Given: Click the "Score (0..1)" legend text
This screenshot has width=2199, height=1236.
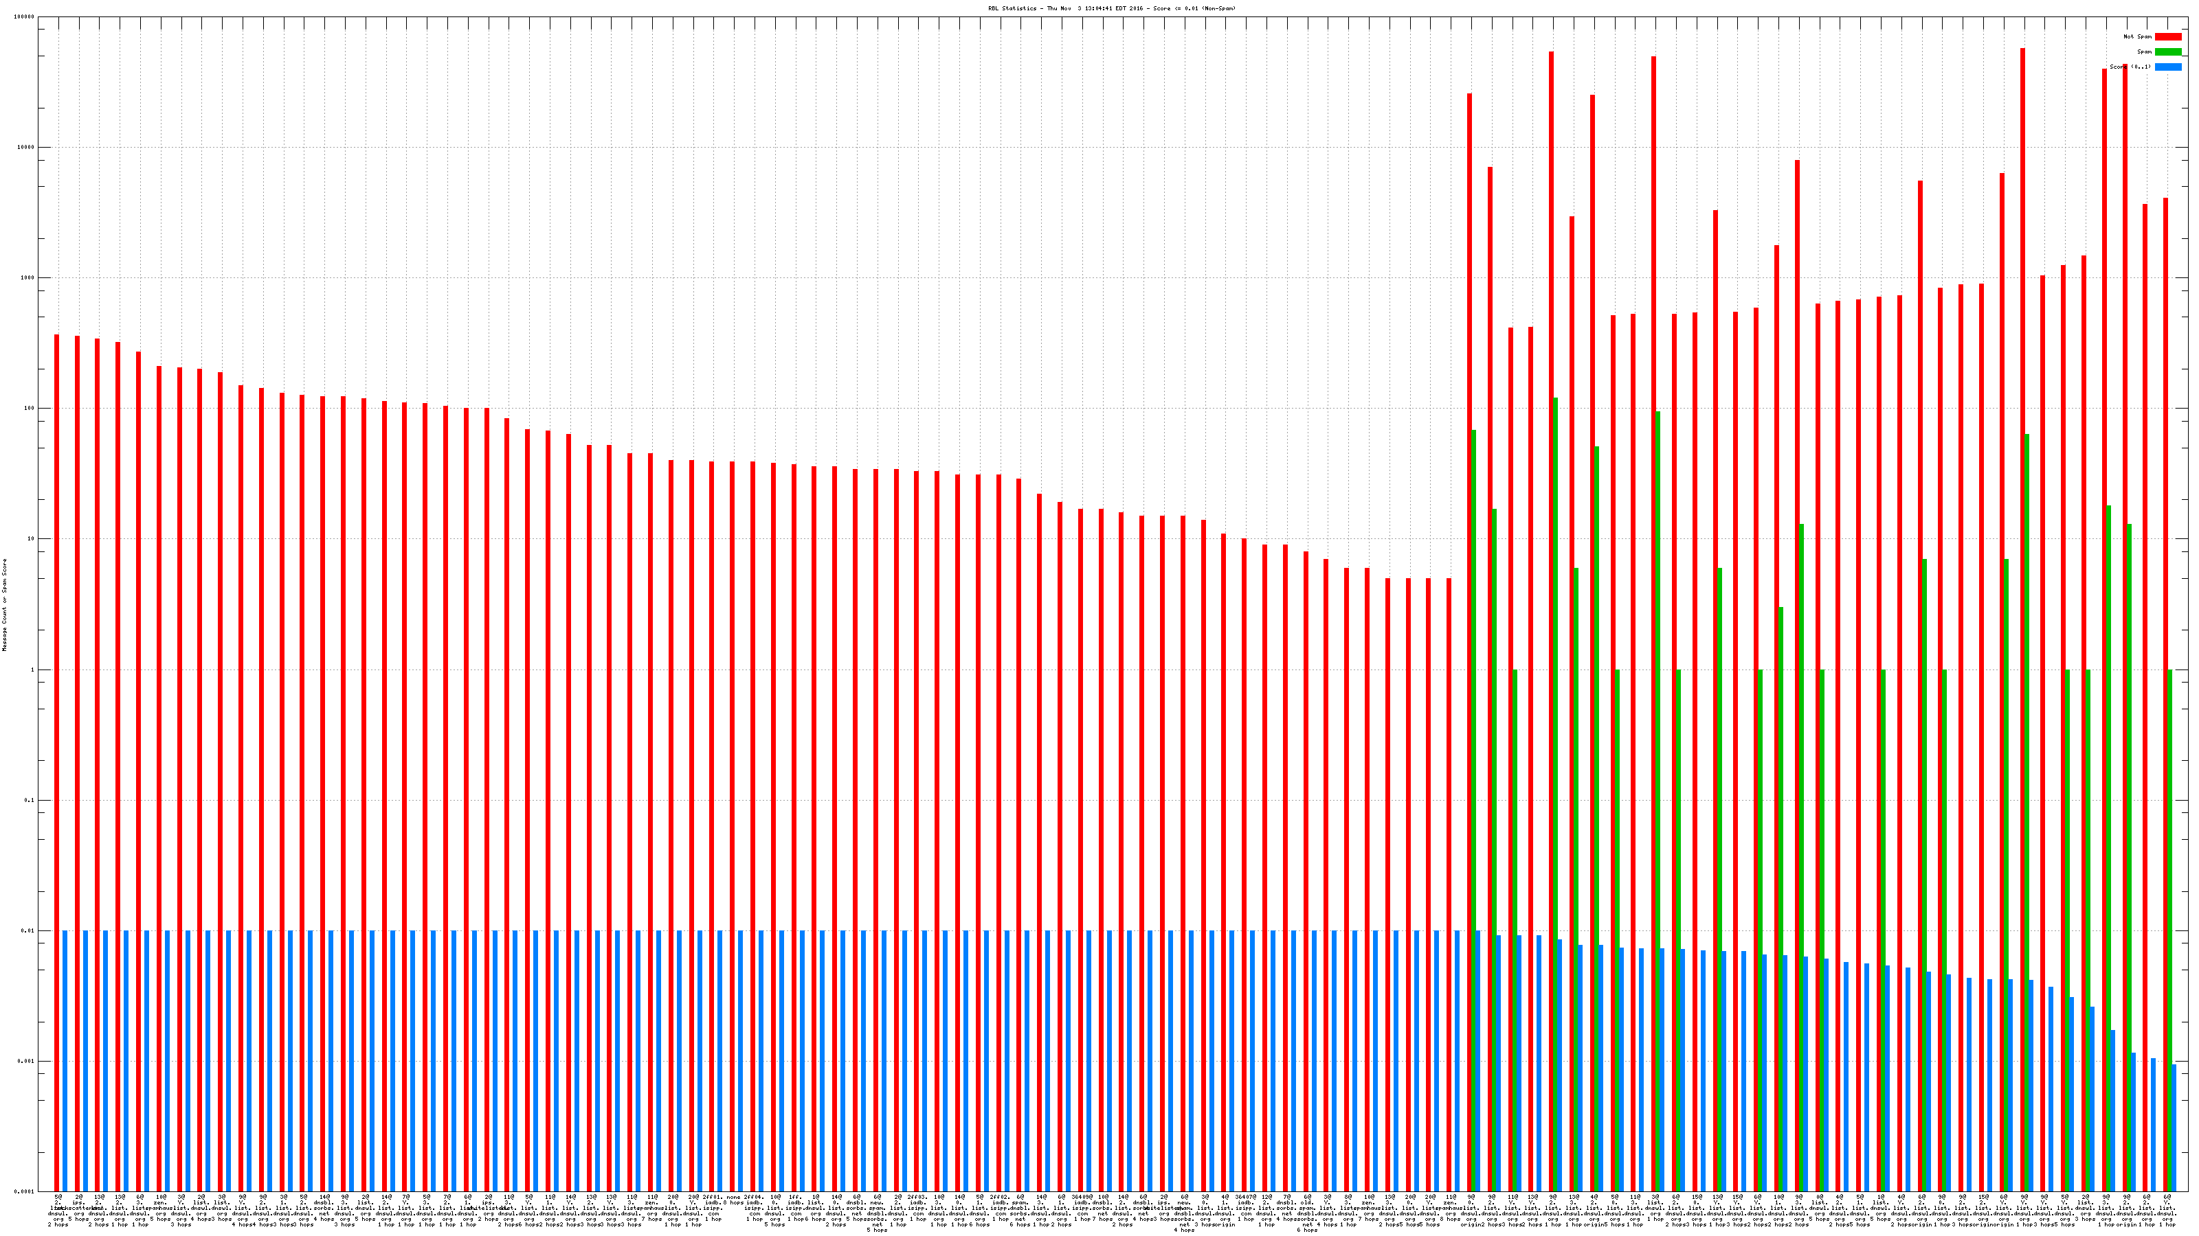Looking at the screenshot, I should tap(2130, 67).
